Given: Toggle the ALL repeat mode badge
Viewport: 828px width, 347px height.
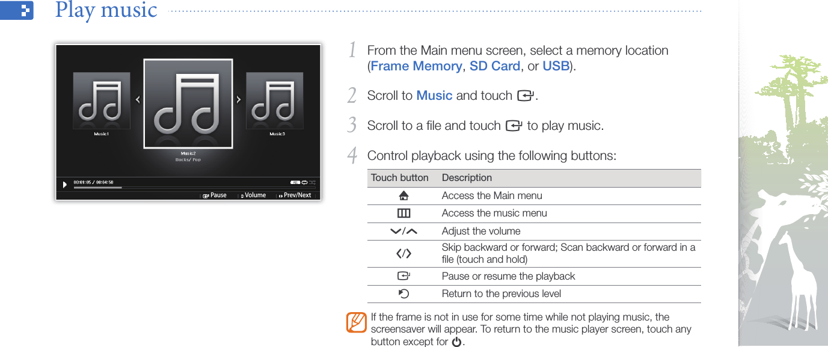Looking at the screenshot, I should [x=295, y=182].
